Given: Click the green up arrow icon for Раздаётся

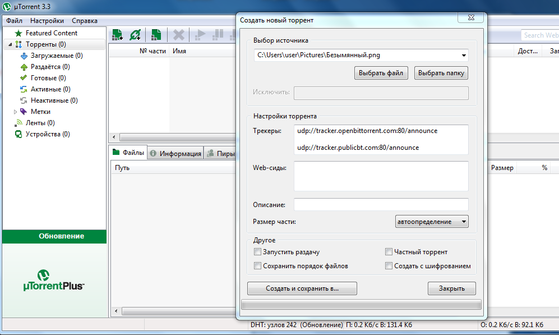Looking at the screenshot, I should 24,67.
